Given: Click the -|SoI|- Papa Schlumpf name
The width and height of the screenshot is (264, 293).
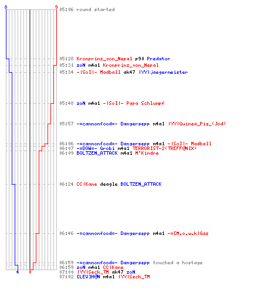Looking at the screenshot, I should 134,103.
